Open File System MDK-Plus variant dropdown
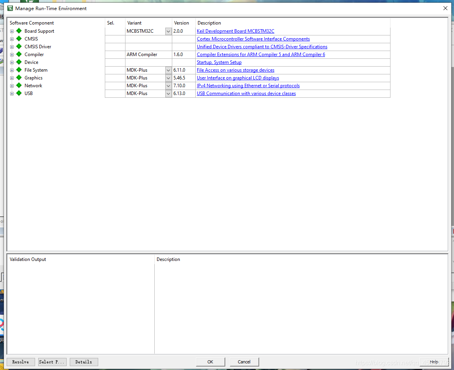Image resolution: width=454 pixels, height=370 pixels. coord(168,70)
